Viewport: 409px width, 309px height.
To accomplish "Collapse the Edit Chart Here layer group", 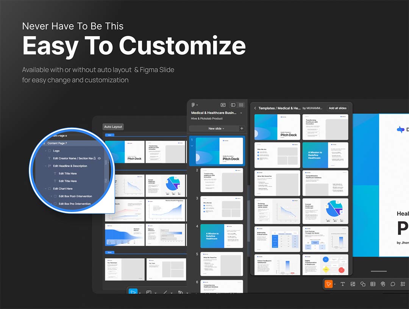I will tap(46, 189).
